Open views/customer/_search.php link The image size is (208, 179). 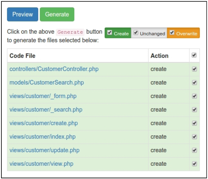[46, 110]
